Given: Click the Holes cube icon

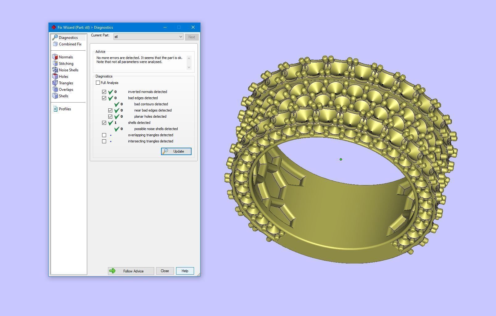Looking at the screenshot, I should (x=55, y=77).
